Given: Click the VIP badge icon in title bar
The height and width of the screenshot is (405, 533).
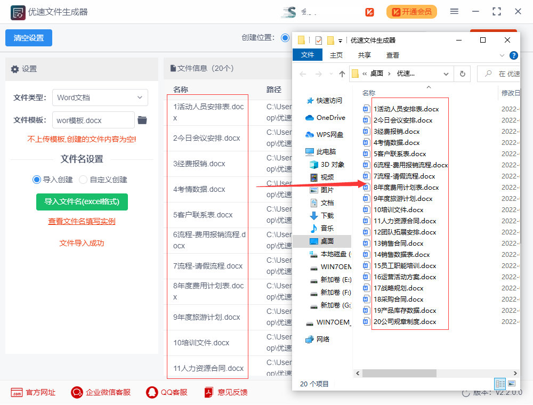Looking at the screenshot, I should point(369,12).
